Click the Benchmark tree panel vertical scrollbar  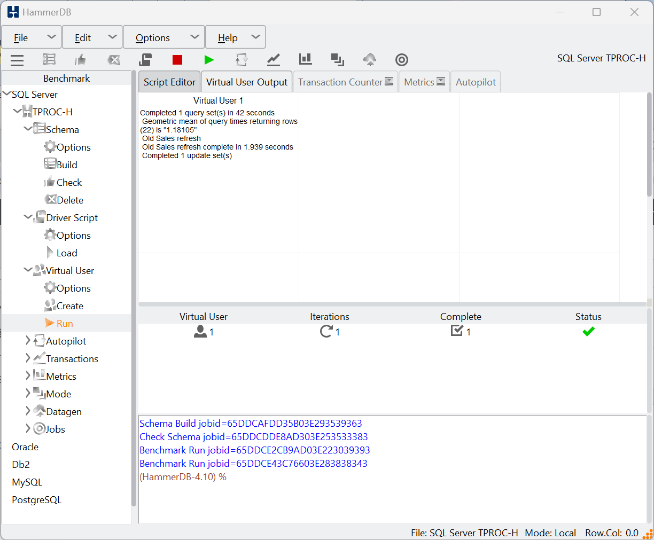[x=134, y=288]
